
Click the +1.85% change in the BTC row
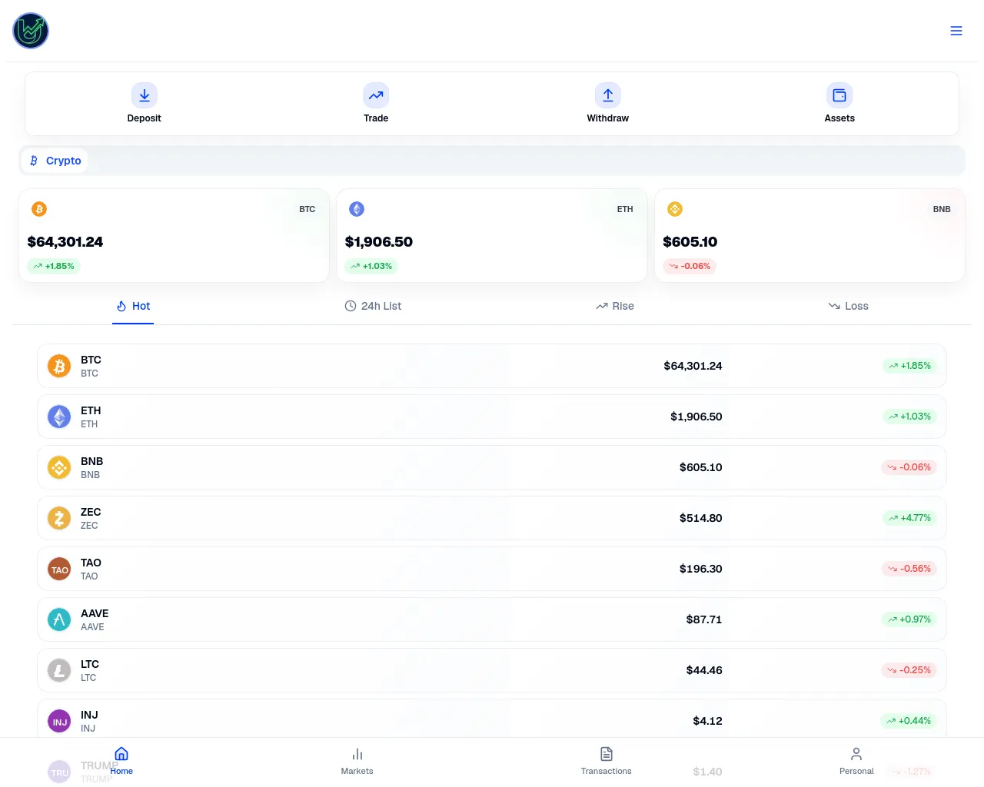click(909, 366)
